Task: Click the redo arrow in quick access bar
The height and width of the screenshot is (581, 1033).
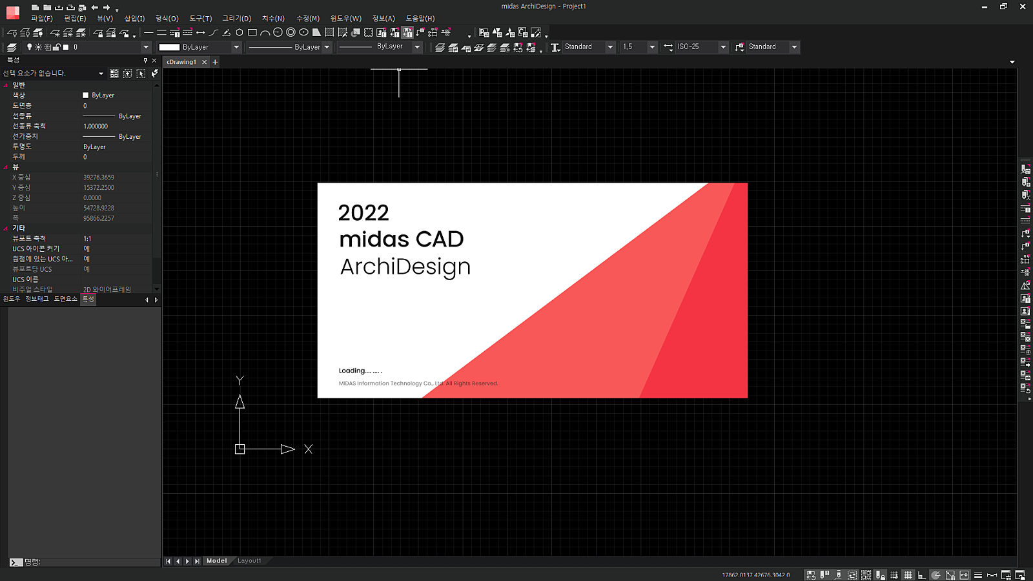Action: [x=107, y=7]
